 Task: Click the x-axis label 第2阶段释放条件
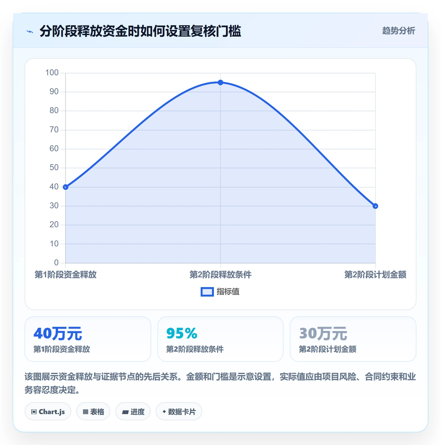pyautogui.click(x=220, y=275)
